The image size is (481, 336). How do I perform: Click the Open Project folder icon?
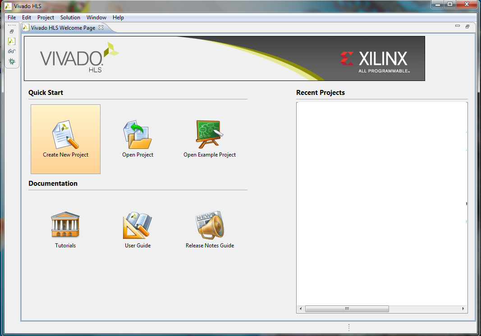137,134
